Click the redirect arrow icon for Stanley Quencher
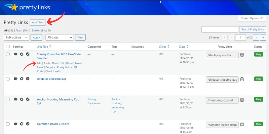Viewport: 269px width, 134px height. coord(15,54)
